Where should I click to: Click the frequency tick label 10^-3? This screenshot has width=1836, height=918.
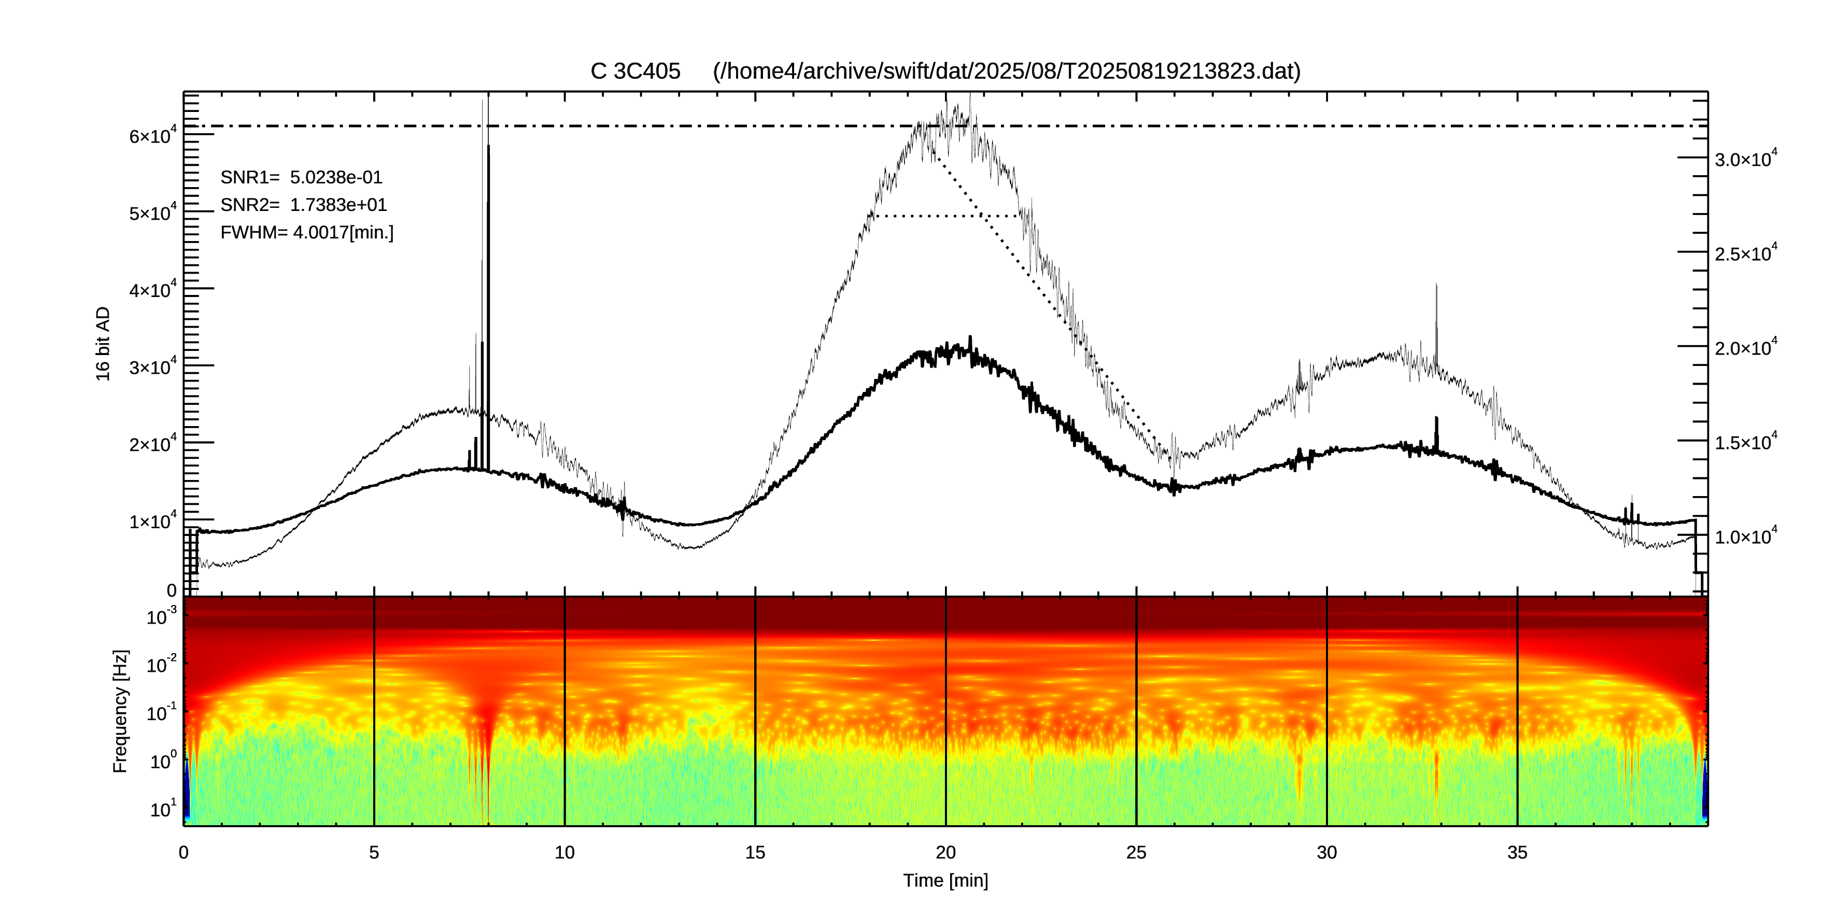(162, 616)
